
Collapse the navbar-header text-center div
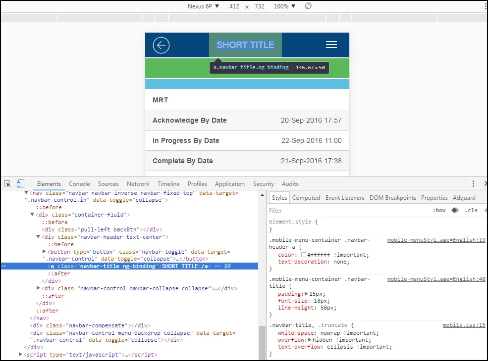(x=38, y=237)
